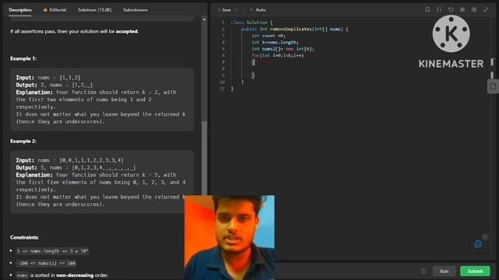This screenshot has height=280, width=499.
Task: Toggle fullscreen editor with expand icon
Action: (486, 9)
